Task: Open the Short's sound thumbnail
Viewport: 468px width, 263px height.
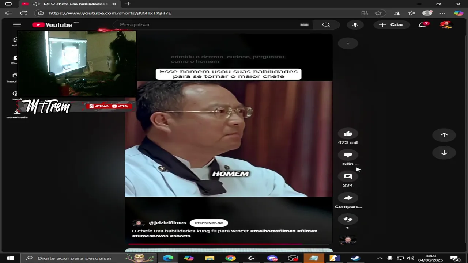Action: [x=348, y=240]
